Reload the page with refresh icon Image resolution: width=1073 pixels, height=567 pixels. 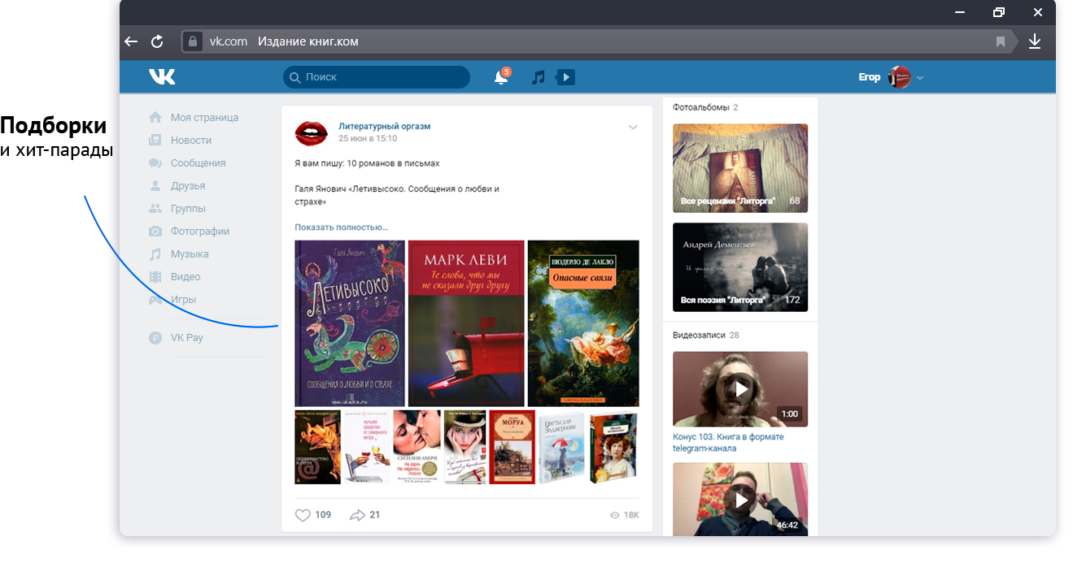(157, 41)
